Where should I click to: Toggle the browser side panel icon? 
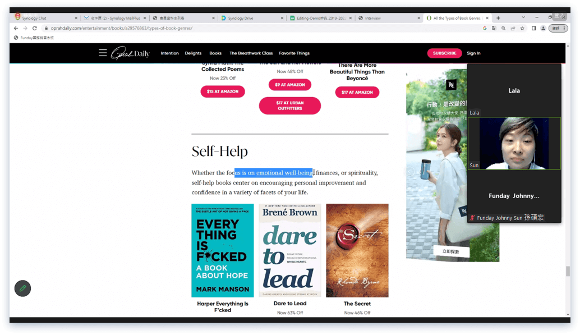click(533, 28)
